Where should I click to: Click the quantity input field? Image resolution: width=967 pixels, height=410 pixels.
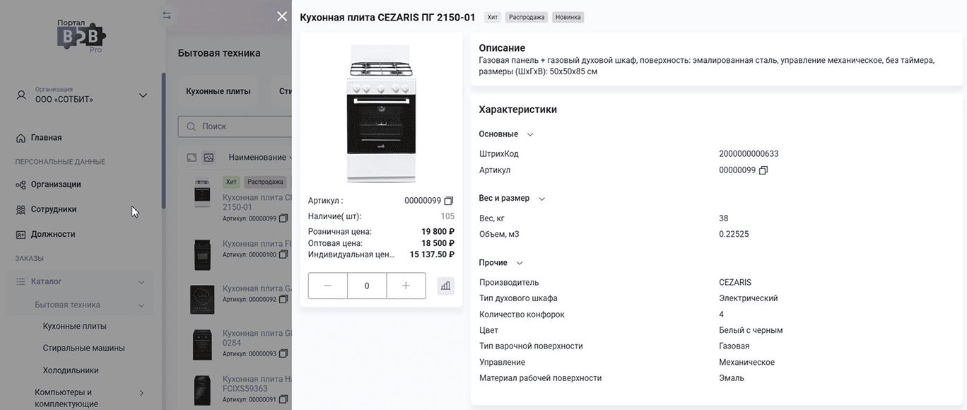click(367, 286)
